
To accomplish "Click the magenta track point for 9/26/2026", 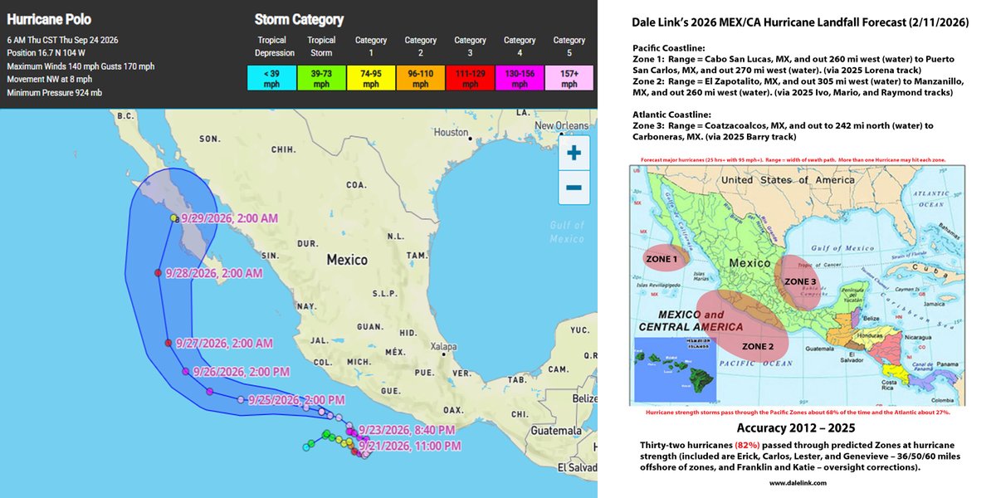I will [185, 372].
